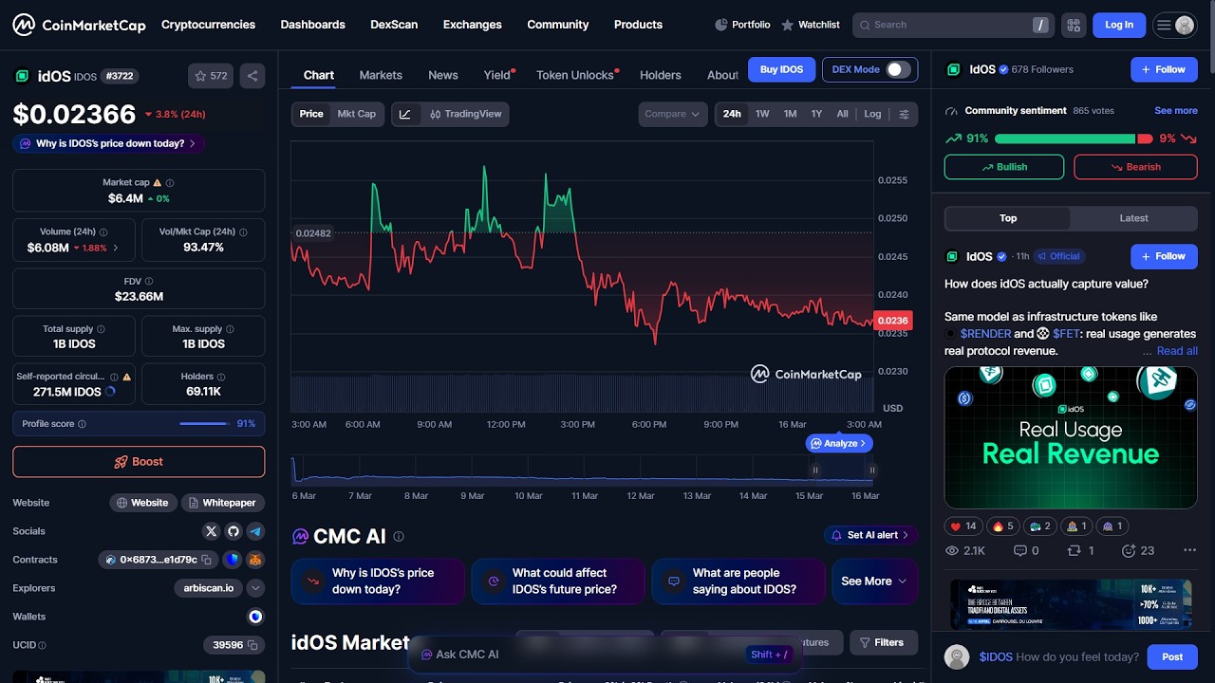Add token to MetaMask fox icon
The width and height of the screenshot is (1215, 683).
[x=255, y=560]
